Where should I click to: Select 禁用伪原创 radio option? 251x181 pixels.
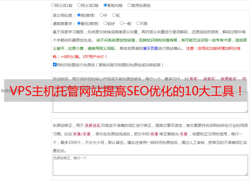(x=129, y=5)
